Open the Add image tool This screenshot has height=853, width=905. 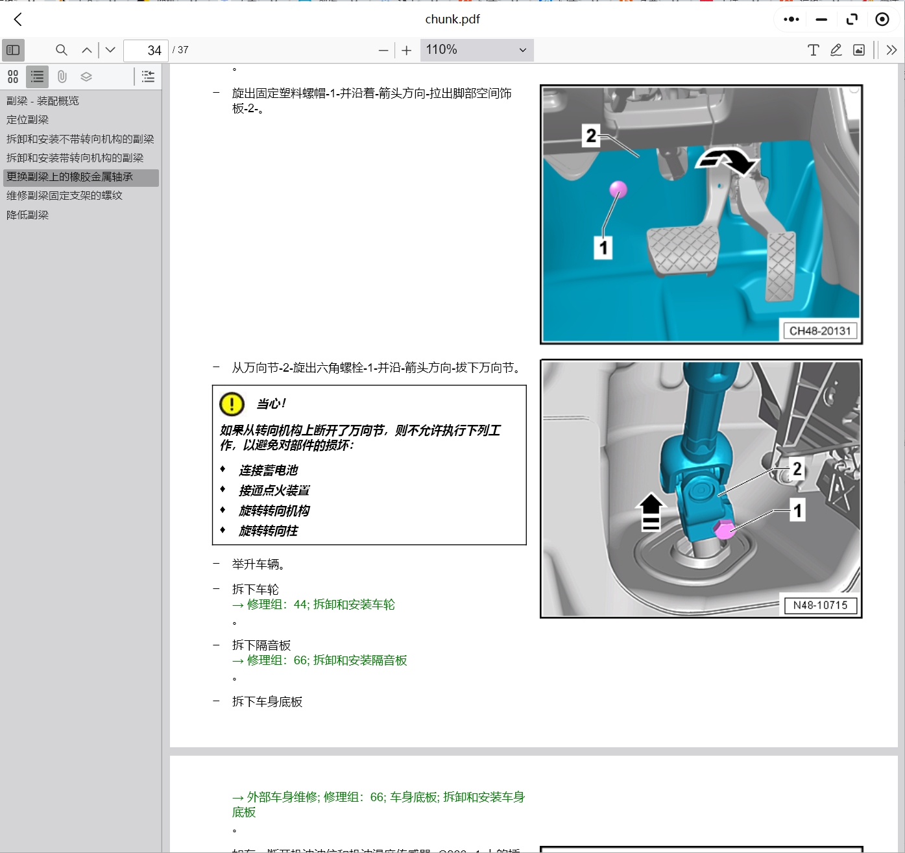pyautogui.click(x=859, y=50)
